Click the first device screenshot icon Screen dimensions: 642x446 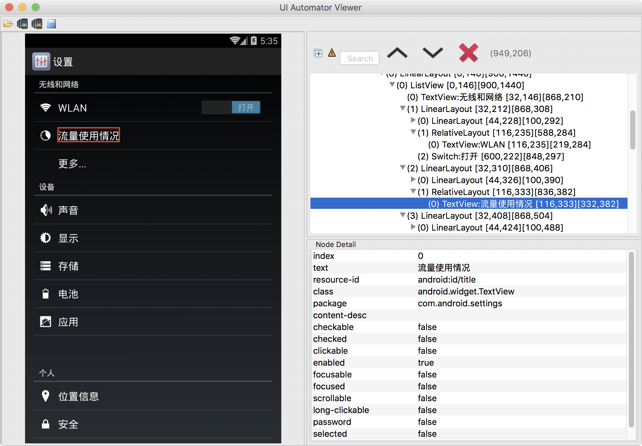22,24
